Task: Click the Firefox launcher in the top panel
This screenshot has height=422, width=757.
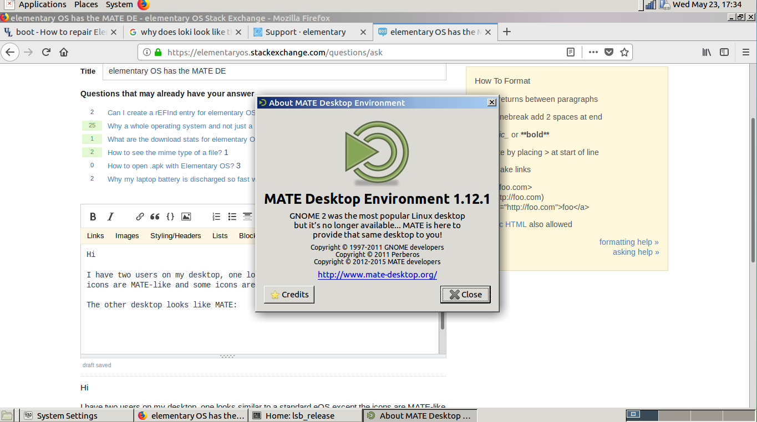Action: [144, 5]
